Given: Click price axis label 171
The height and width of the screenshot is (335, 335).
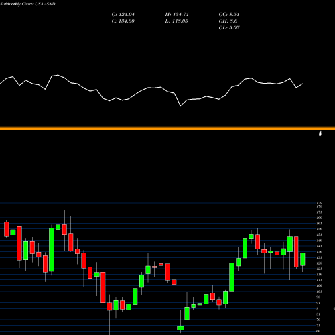Looking at the screenshot, I should click(320, 212).
